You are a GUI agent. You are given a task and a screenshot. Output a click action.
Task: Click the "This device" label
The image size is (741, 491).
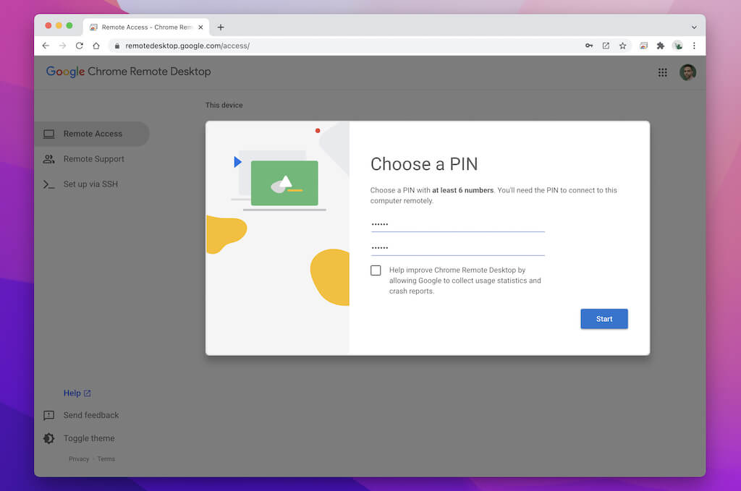[x=224, y=106]
